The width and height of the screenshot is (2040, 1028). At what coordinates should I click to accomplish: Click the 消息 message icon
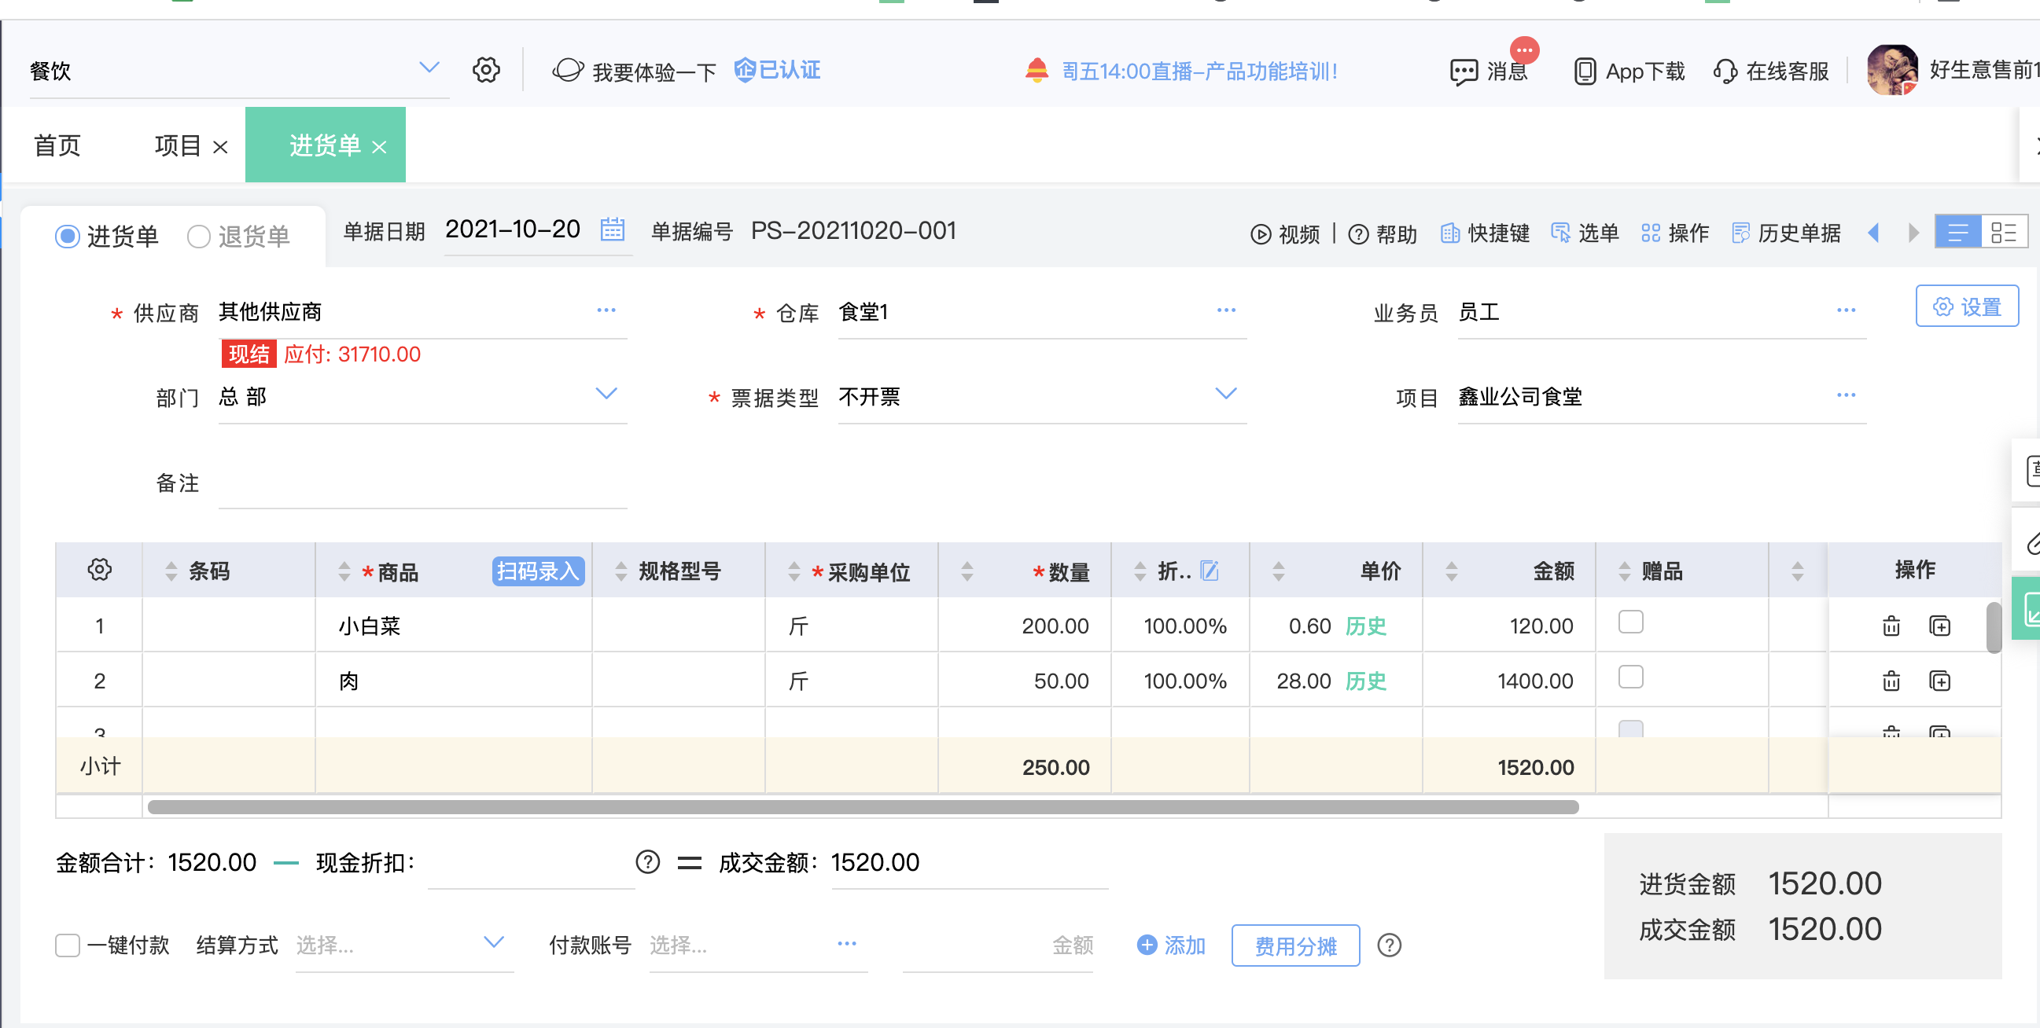coord(1463,72)
